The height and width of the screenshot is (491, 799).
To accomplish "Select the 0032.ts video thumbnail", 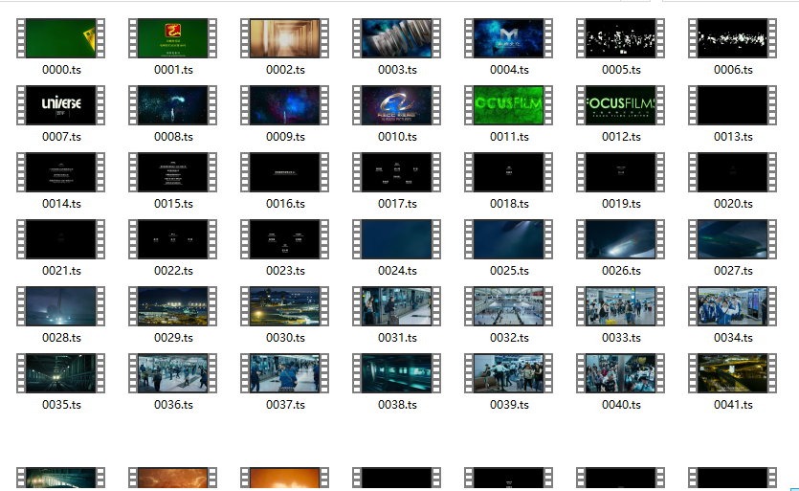I will click(x=508, y=306).
